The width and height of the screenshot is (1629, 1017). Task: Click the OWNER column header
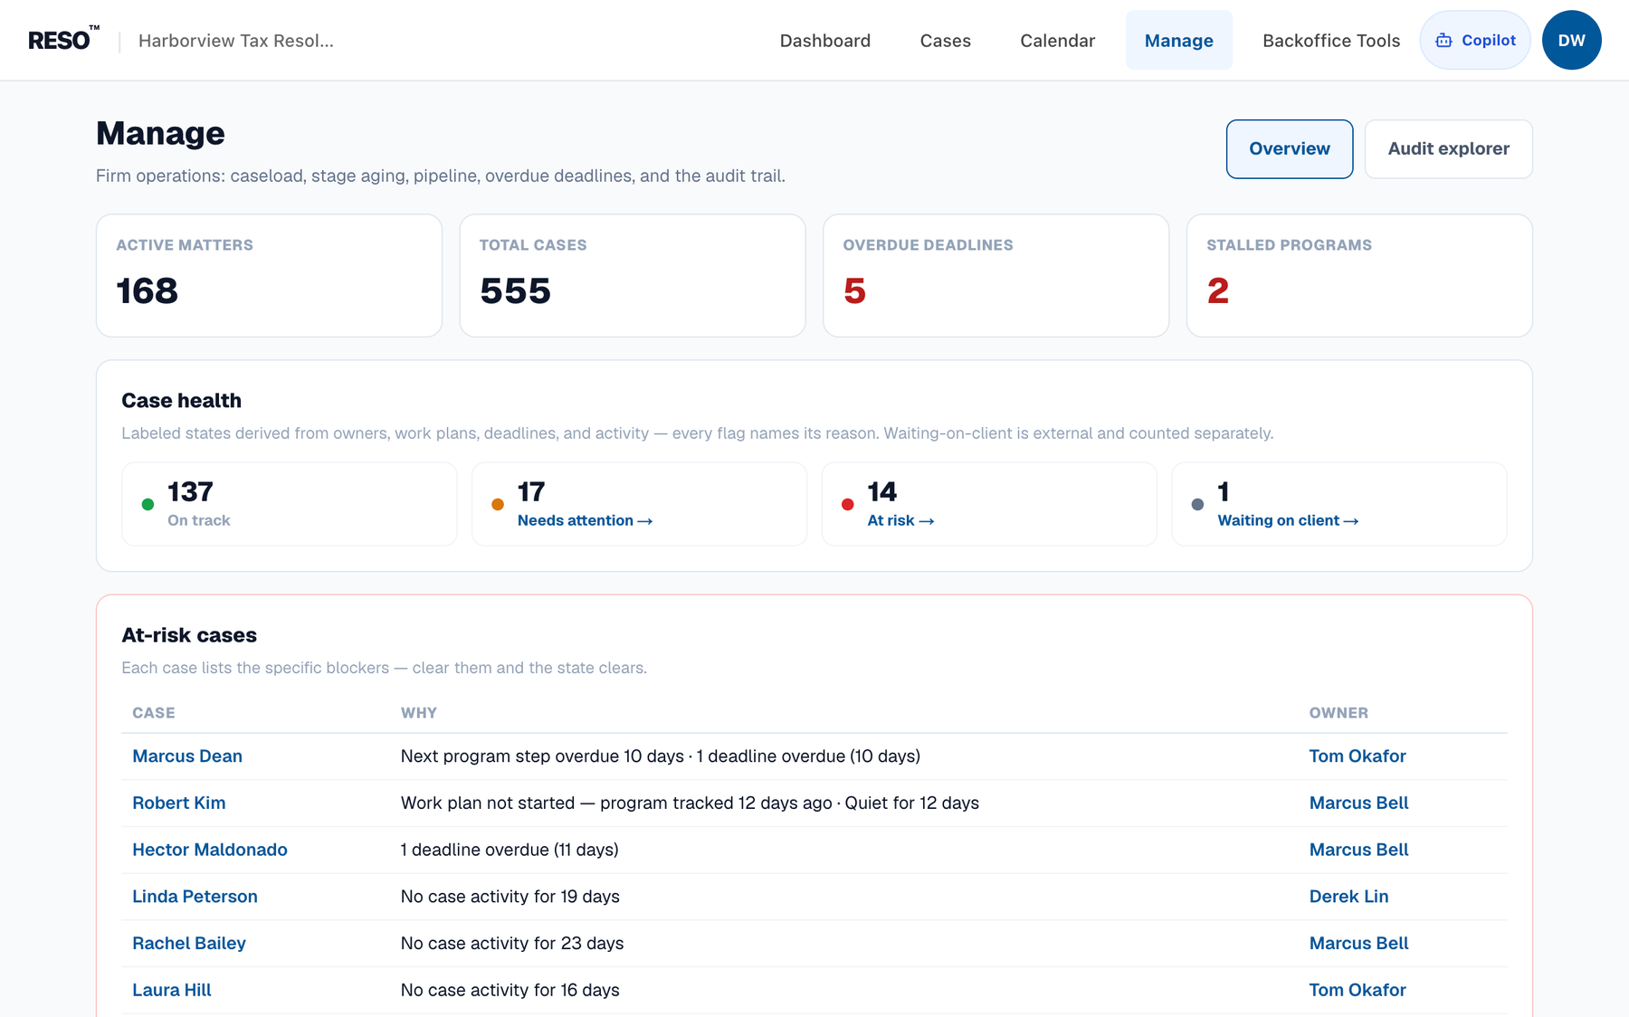[1338, 713]
